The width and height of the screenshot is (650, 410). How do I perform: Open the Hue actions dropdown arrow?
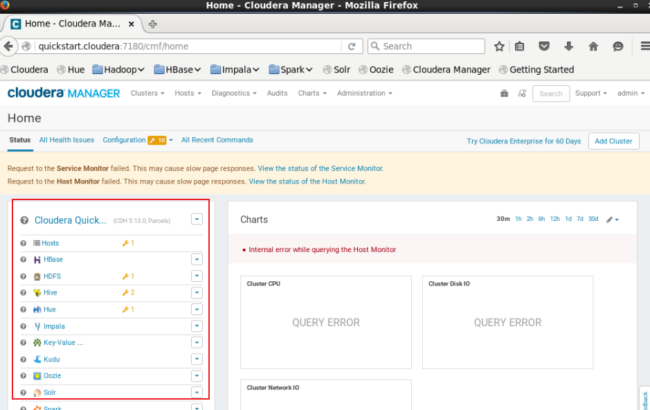click(197, 310)
